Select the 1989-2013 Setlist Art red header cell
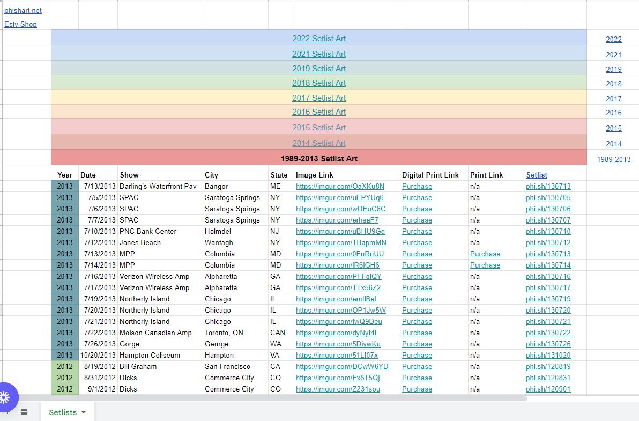This screenshot has height=421, width=639. (318, 159)
